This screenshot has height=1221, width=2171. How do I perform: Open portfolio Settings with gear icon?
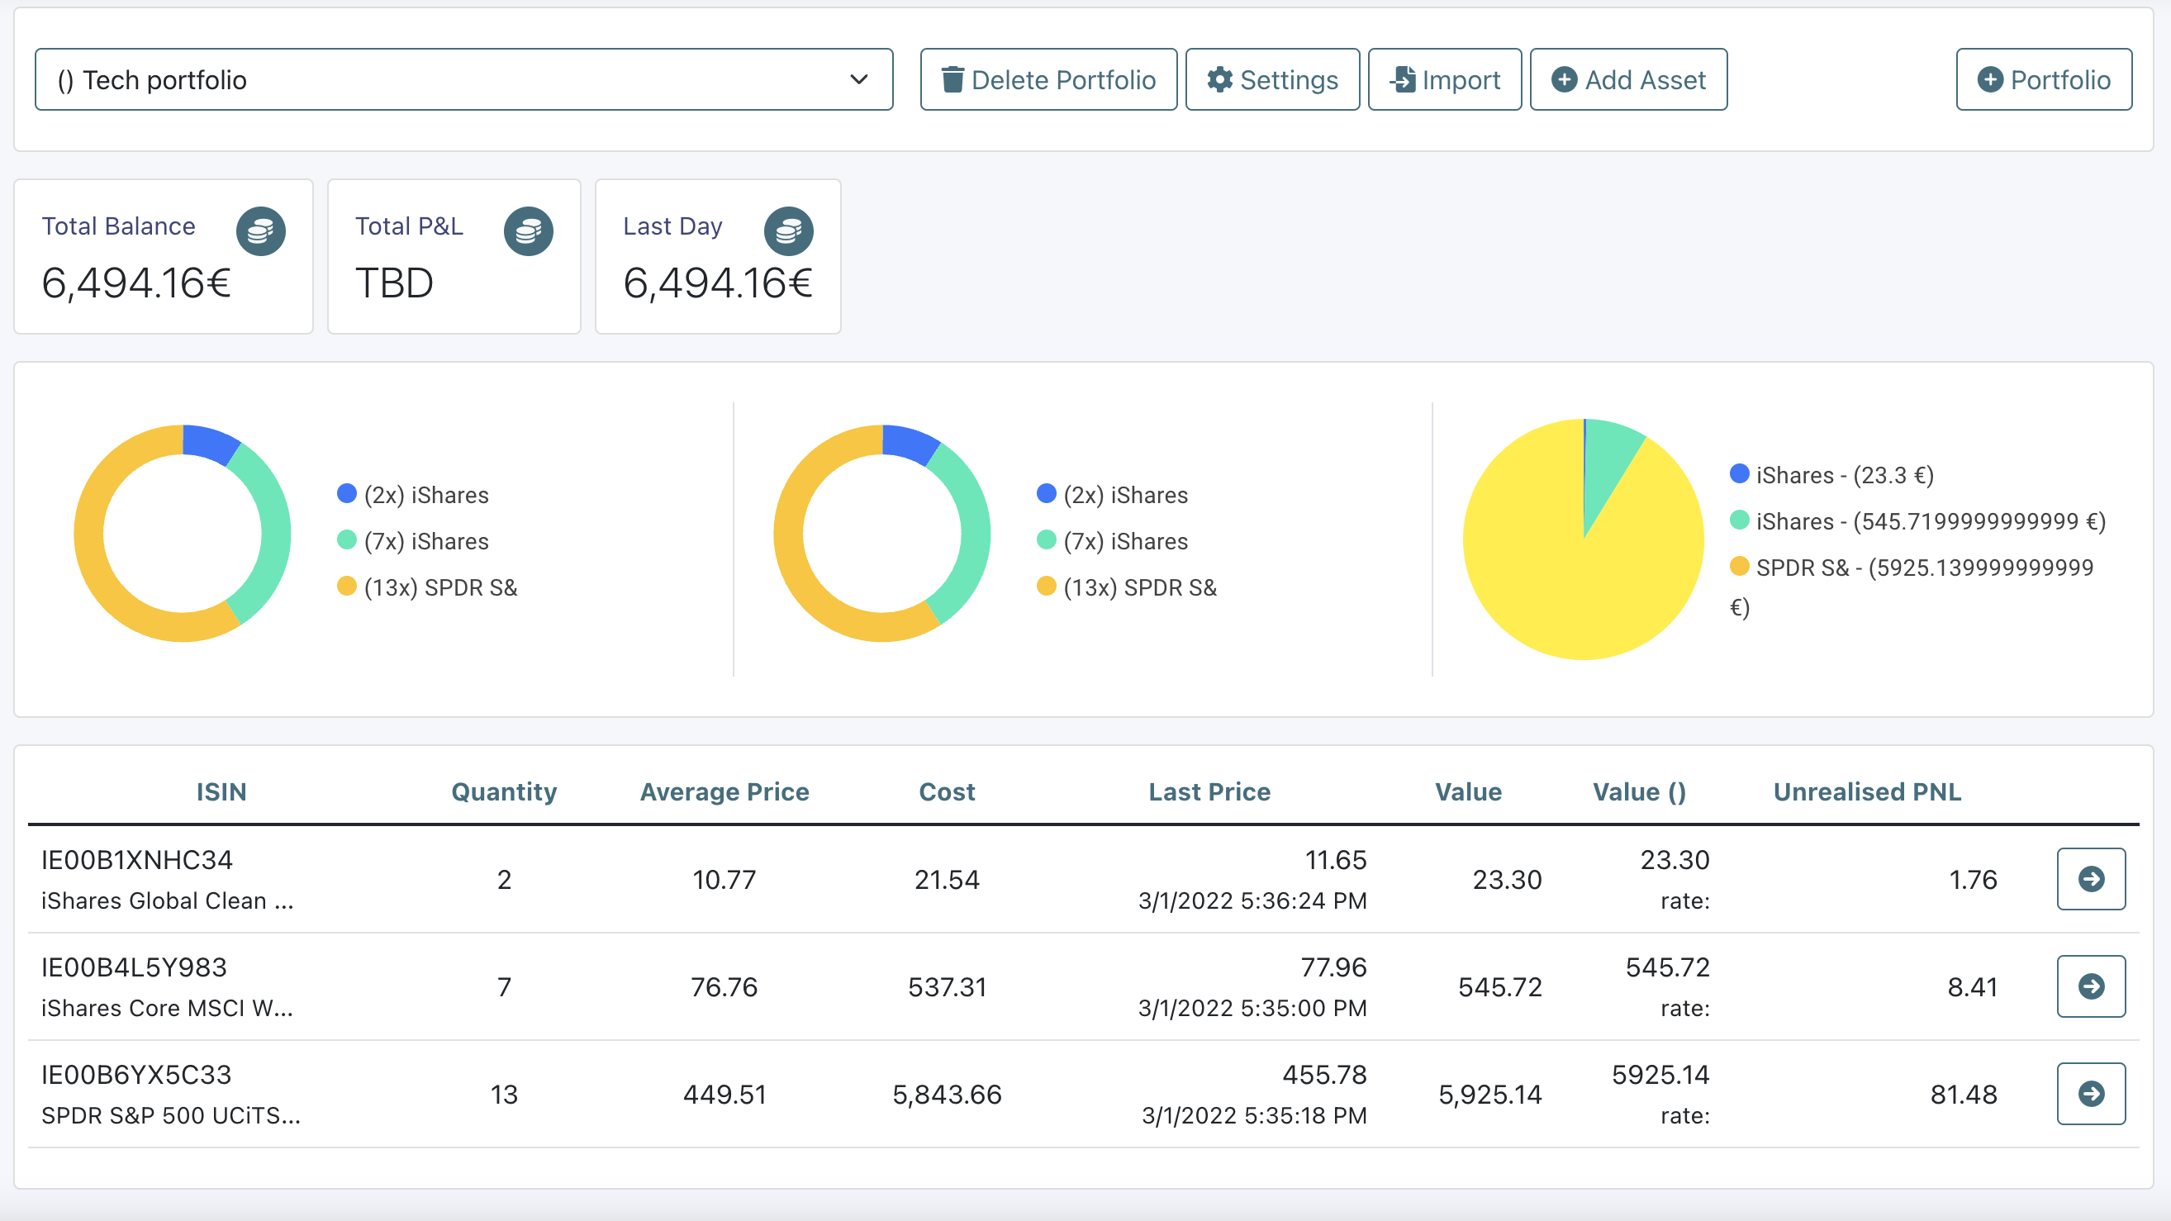(x=1271, y=80)
